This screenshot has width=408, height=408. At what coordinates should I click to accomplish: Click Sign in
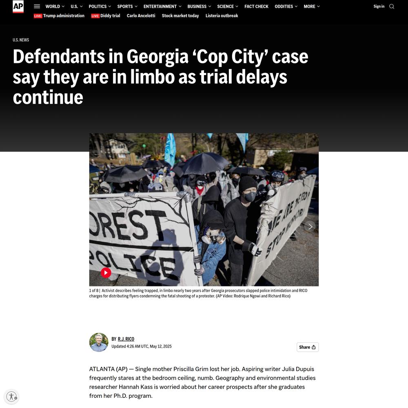(x=379, y=6)
